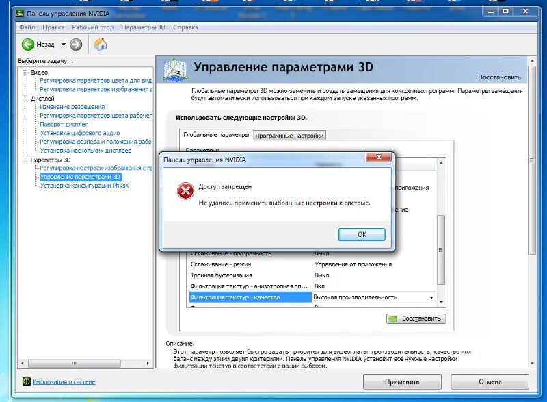The height and width of the screenshot is (402, 547).
Task: Collapse the Дисплей tree node
Action: (x=25, y=99)
